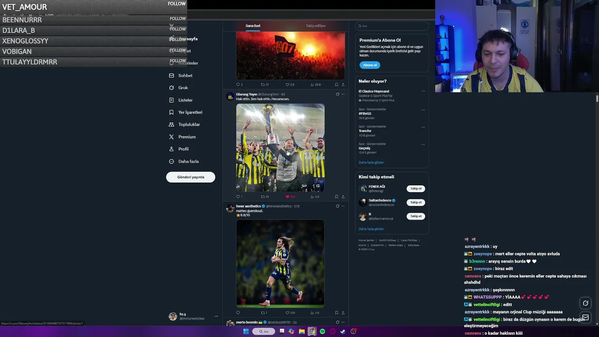Open the Transfer trending topic
599x337 pixels.
coord(365,131)
